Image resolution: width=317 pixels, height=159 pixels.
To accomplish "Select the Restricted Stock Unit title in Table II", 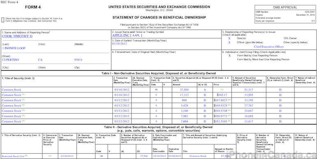I will pyautogui.click(x=13, y=157).
